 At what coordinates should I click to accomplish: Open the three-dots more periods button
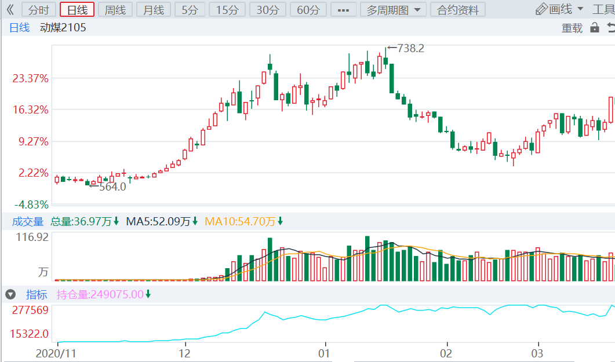tap(343, 10)
